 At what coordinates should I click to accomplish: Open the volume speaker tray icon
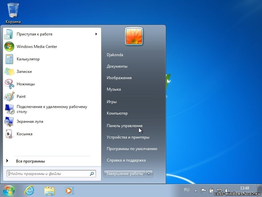[227, 191]
